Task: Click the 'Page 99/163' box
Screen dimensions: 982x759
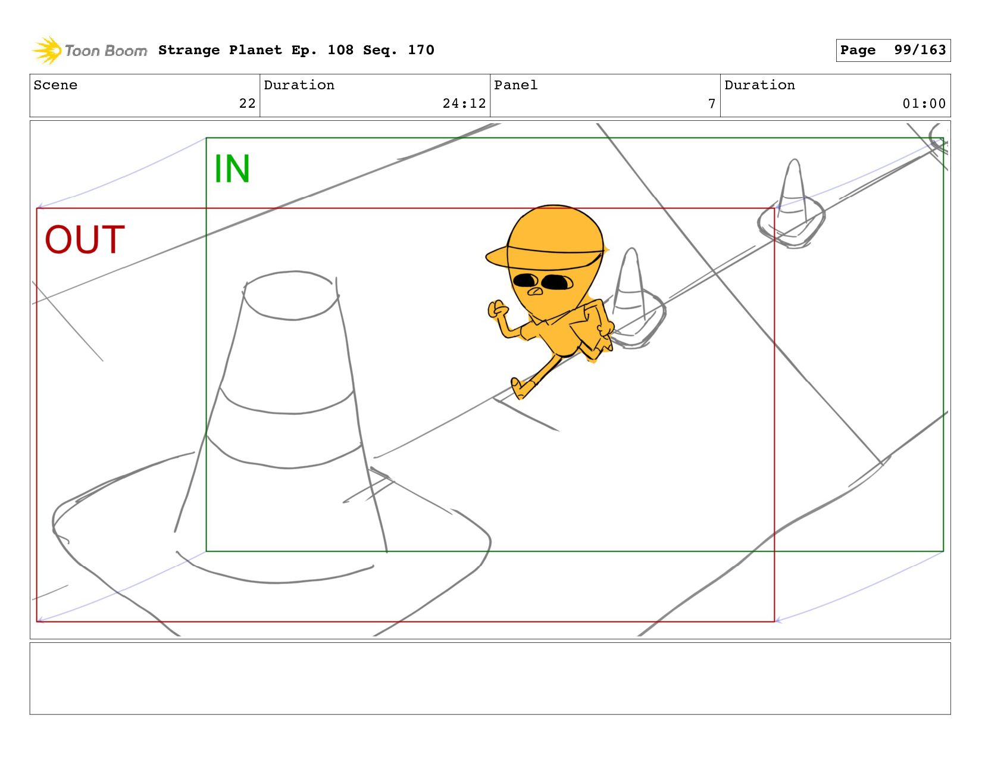Action: point(893,50)
